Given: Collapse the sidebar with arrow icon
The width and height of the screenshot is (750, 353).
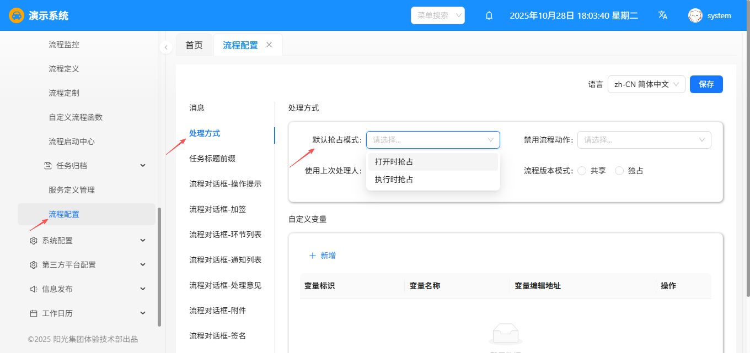Looking at the screenshot, I should pos(166,48).
